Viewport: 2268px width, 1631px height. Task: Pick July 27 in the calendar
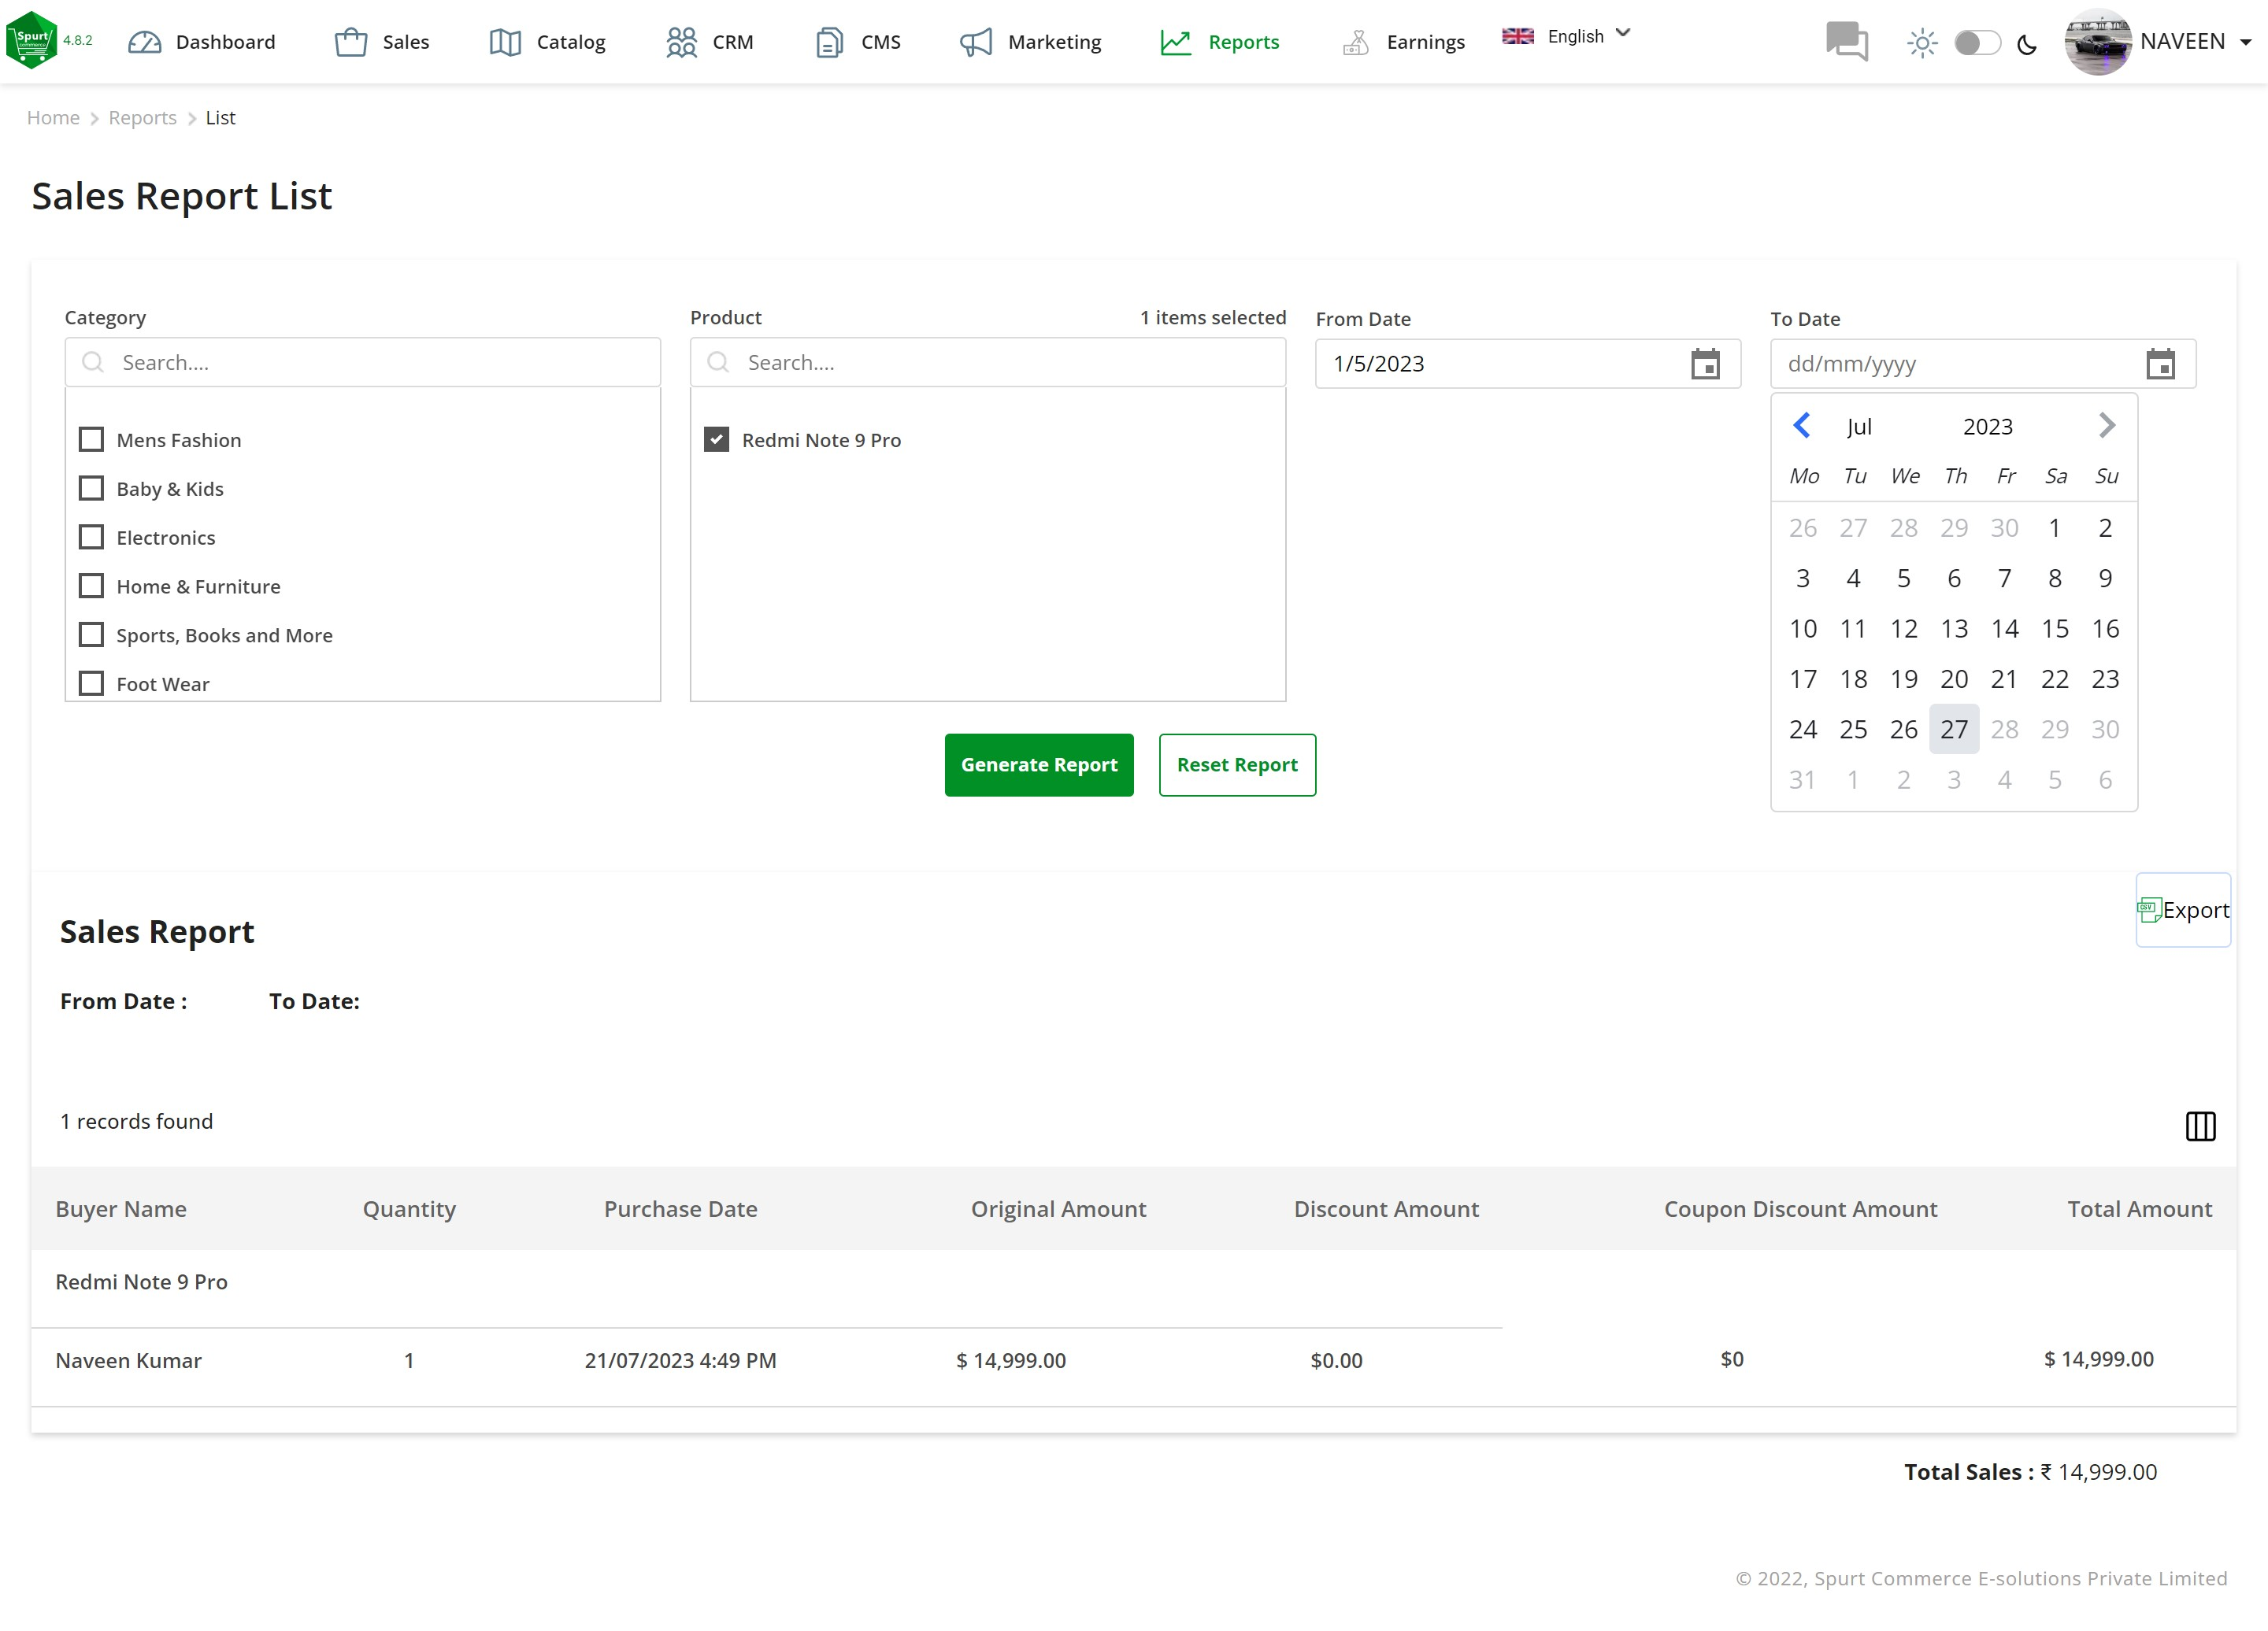coord(1954,730)
